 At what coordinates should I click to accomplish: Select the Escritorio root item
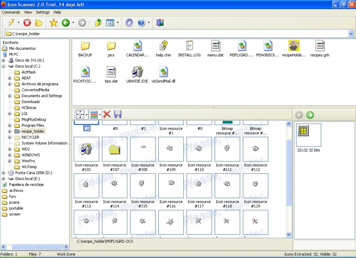tap(10, 43)
